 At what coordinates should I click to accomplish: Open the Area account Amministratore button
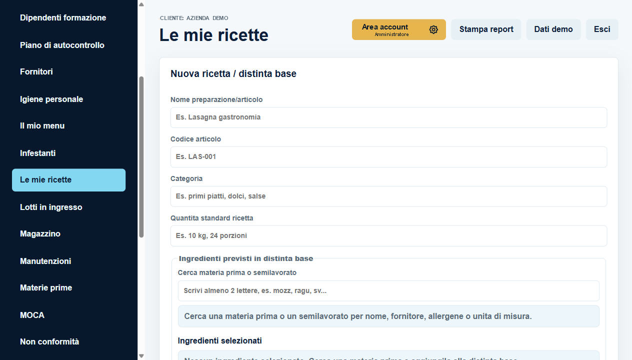[x=399, y=29]
